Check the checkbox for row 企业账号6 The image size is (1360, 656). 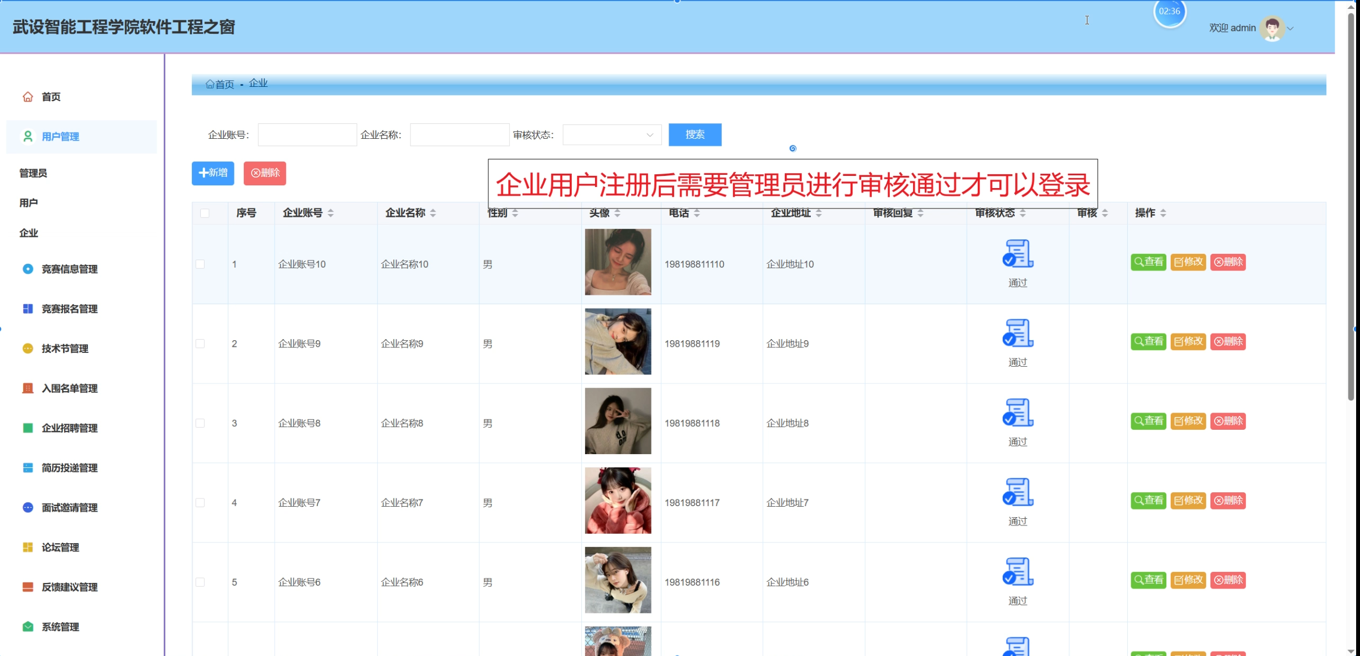(x=200, y=583)
